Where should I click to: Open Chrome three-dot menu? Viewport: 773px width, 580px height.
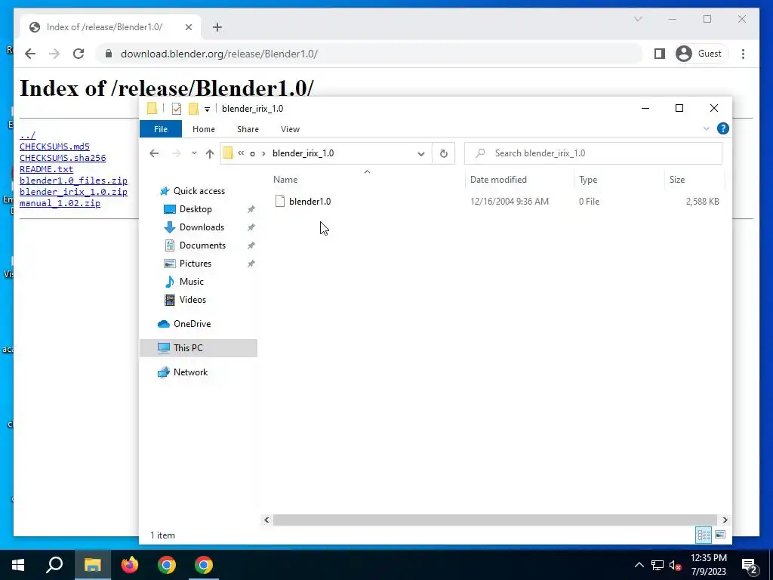coord(743,54)
